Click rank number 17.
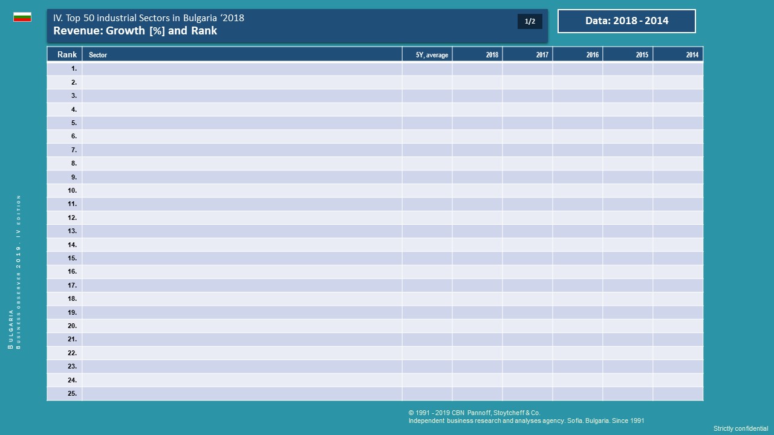This screenshot has height=435, width=774. pyautogui.click(x=72, y=285)
